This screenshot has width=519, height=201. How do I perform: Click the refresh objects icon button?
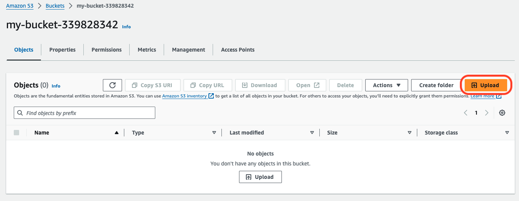(112, 85)
